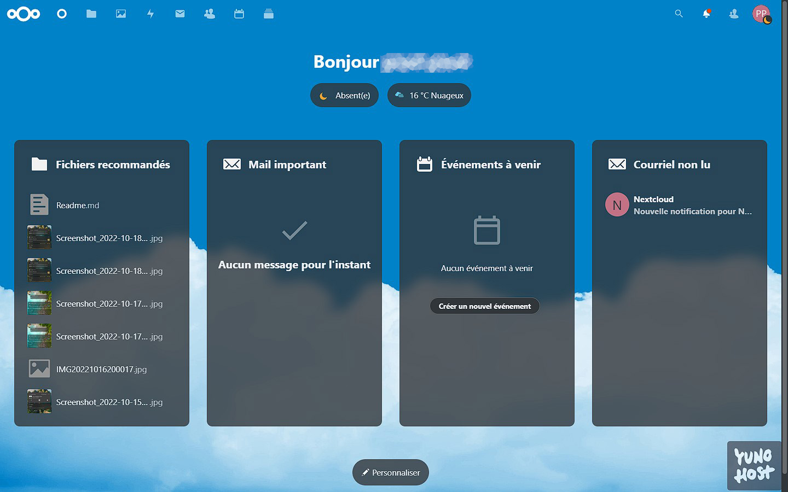Open the contacts menu in header

pos(734,14)
